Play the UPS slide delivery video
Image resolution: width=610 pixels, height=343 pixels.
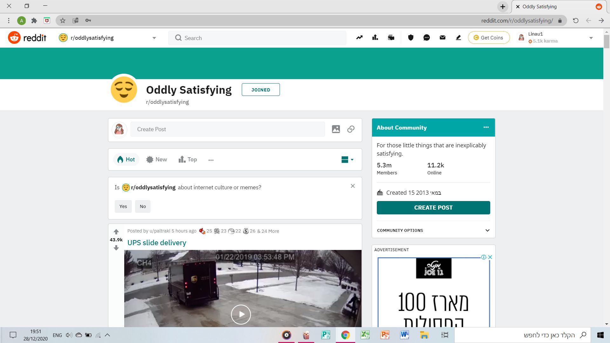point(241,314)
